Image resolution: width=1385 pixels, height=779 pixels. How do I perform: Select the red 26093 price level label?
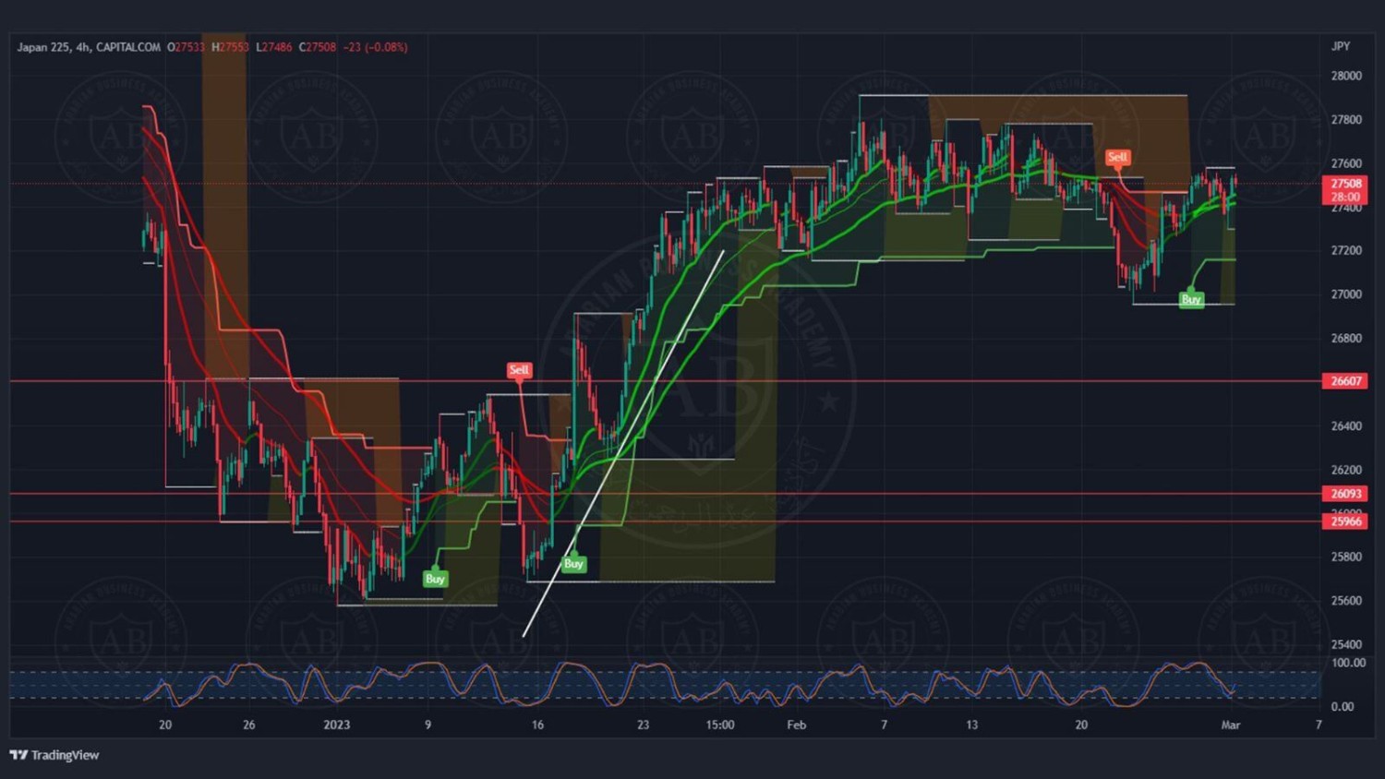click(1345, 494)
